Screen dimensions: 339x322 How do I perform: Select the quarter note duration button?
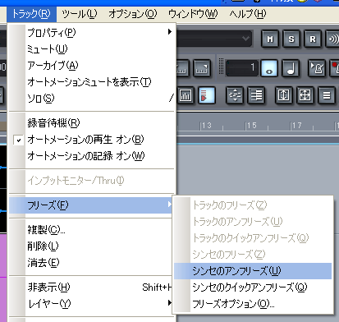291,68
